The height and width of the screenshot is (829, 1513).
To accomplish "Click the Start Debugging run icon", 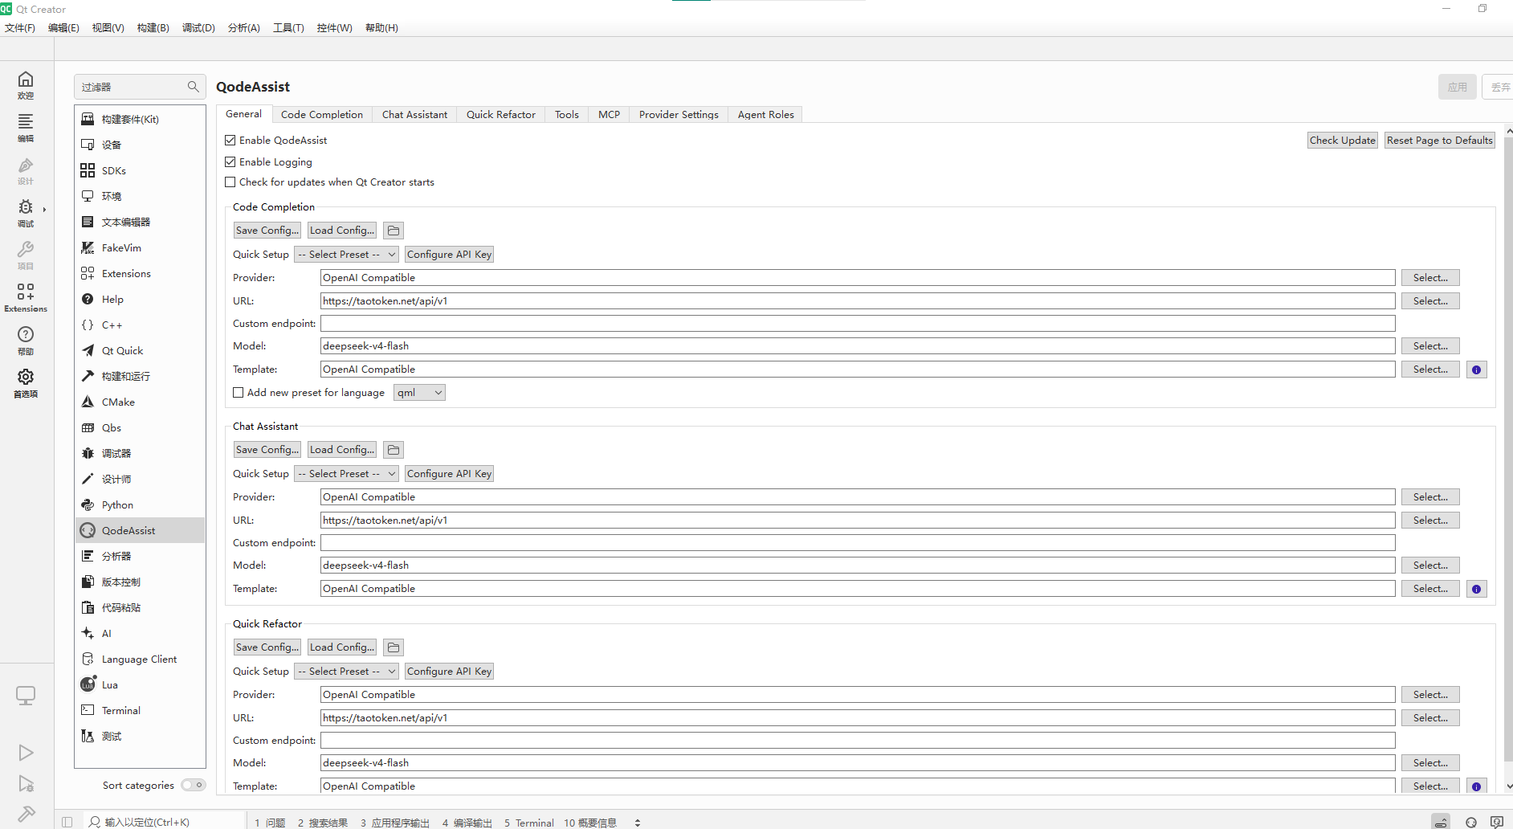I will point(26,784).
